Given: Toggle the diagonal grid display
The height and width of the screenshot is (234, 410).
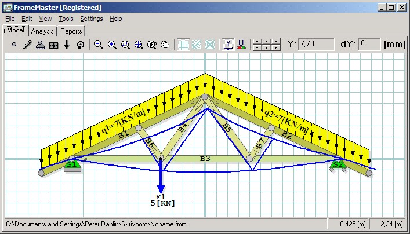Looking at the screenshot, I should pyautogui.click(x=197, y=45).
